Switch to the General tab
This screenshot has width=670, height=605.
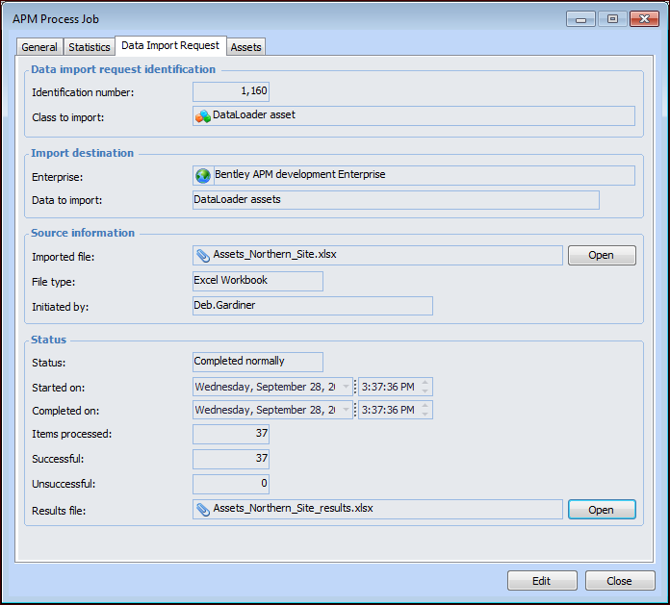coord(39,47)
